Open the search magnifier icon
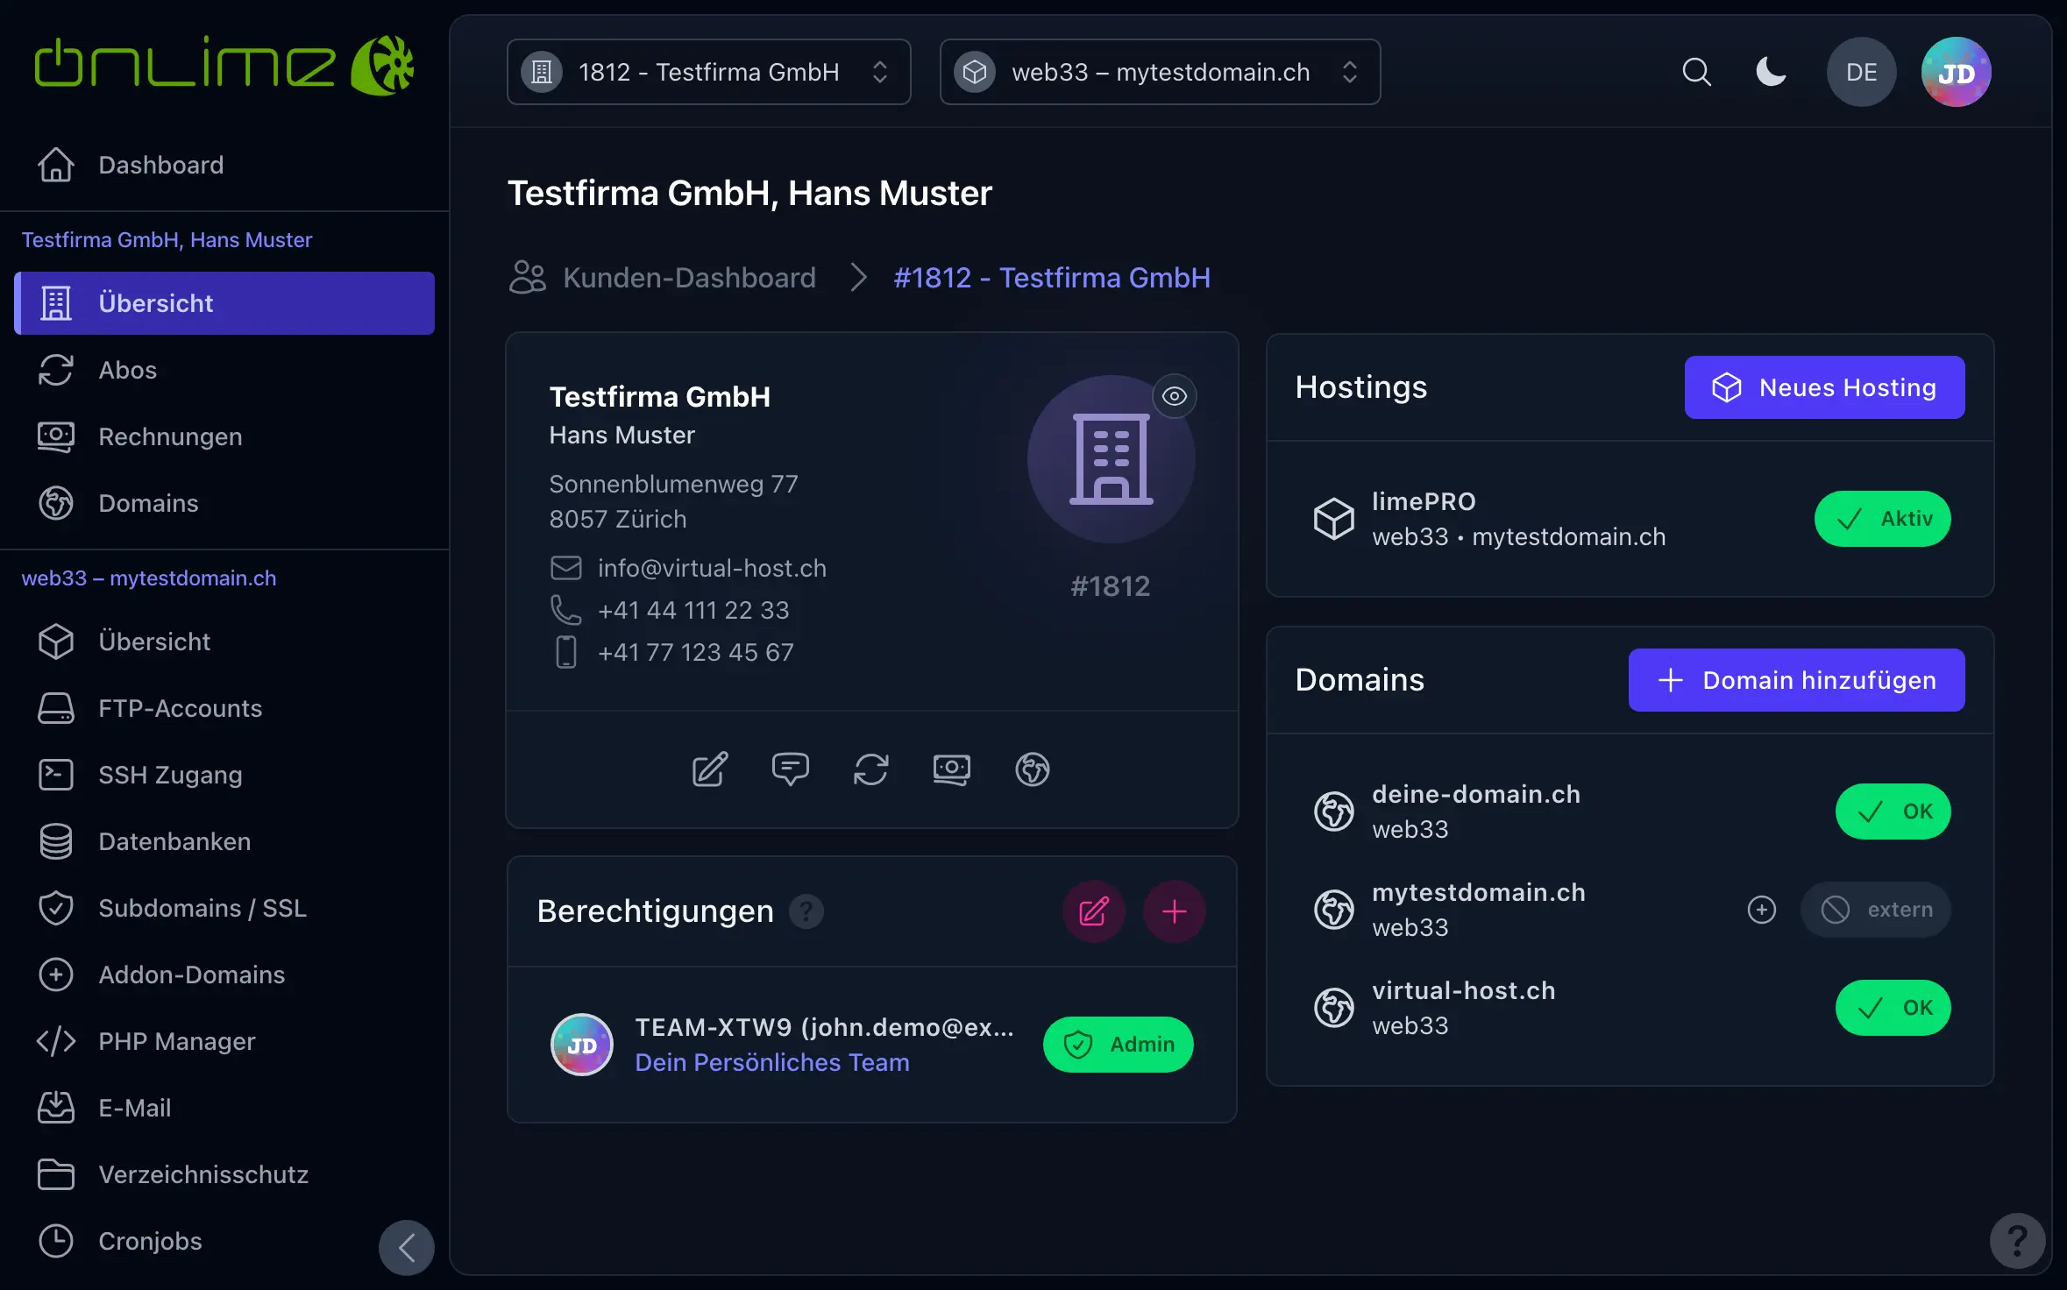This screenshot has height=1290, width=2067. click(x=1696, y=72)
